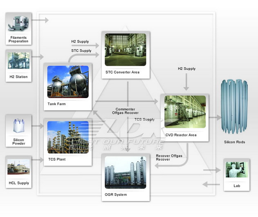The image size is (258, 217).
Task: Click the Filaments Preparation machine image
Action: (18, 24)
